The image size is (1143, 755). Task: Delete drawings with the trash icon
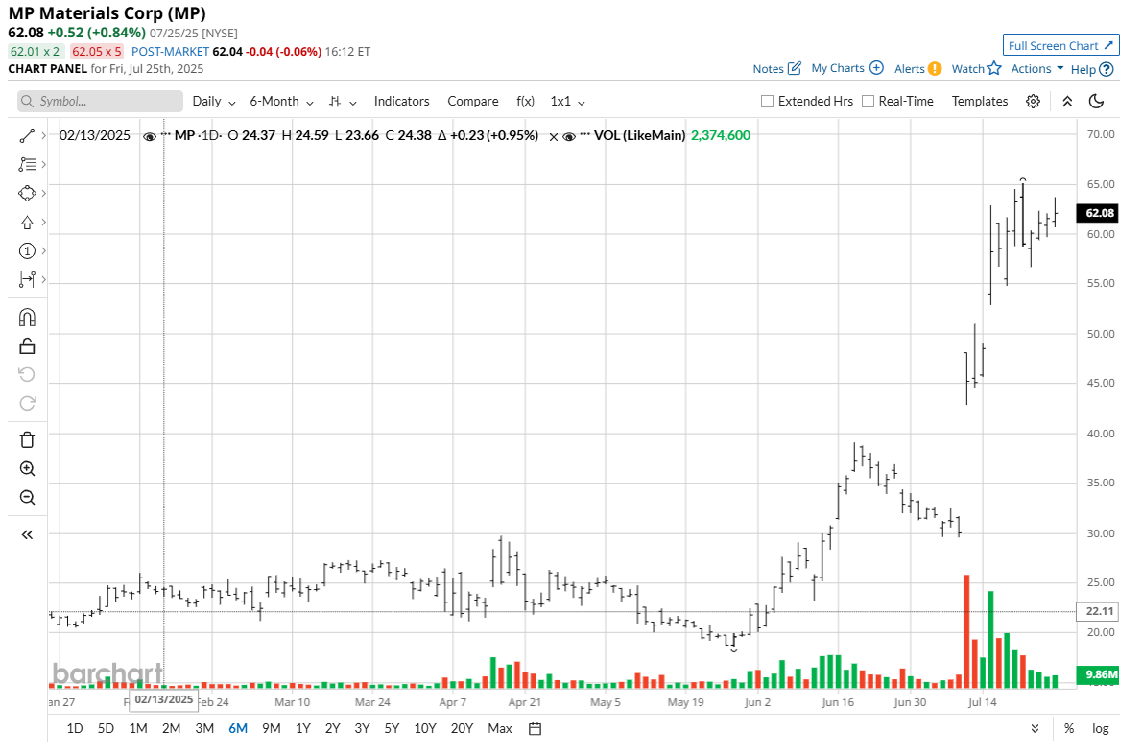tap(27, 439)
